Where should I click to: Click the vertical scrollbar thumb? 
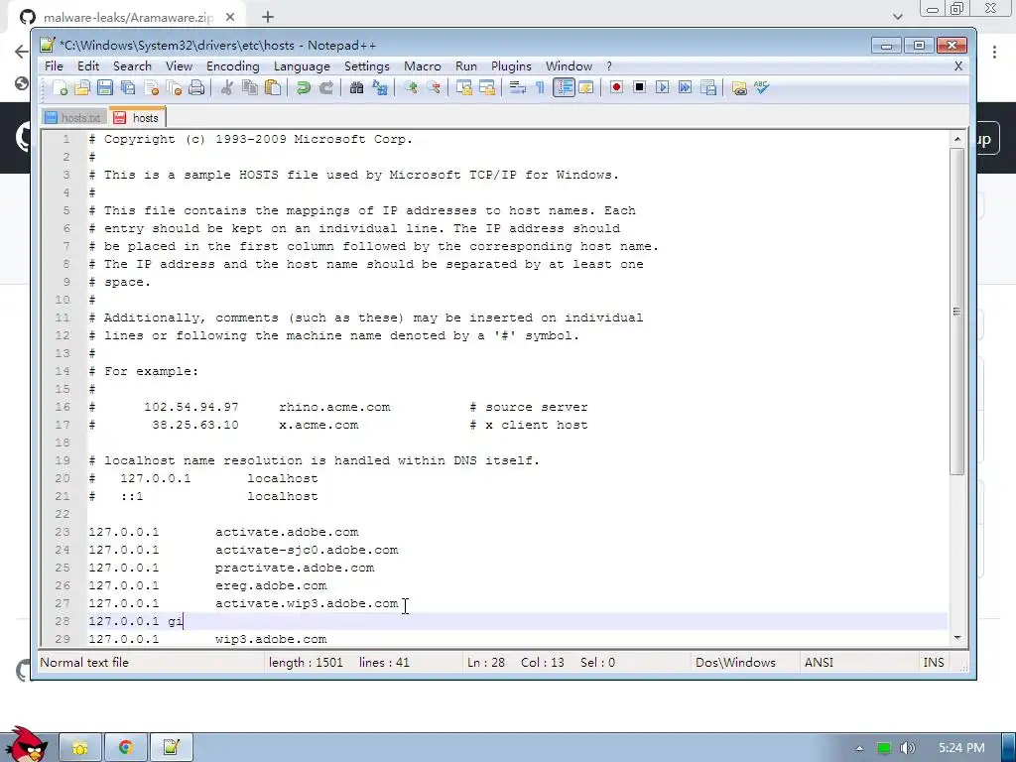point(957,312)
